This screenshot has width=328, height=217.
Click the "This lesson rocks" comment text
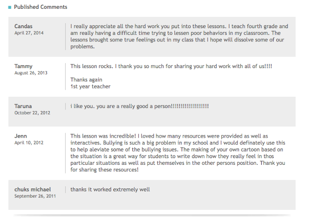171,66
